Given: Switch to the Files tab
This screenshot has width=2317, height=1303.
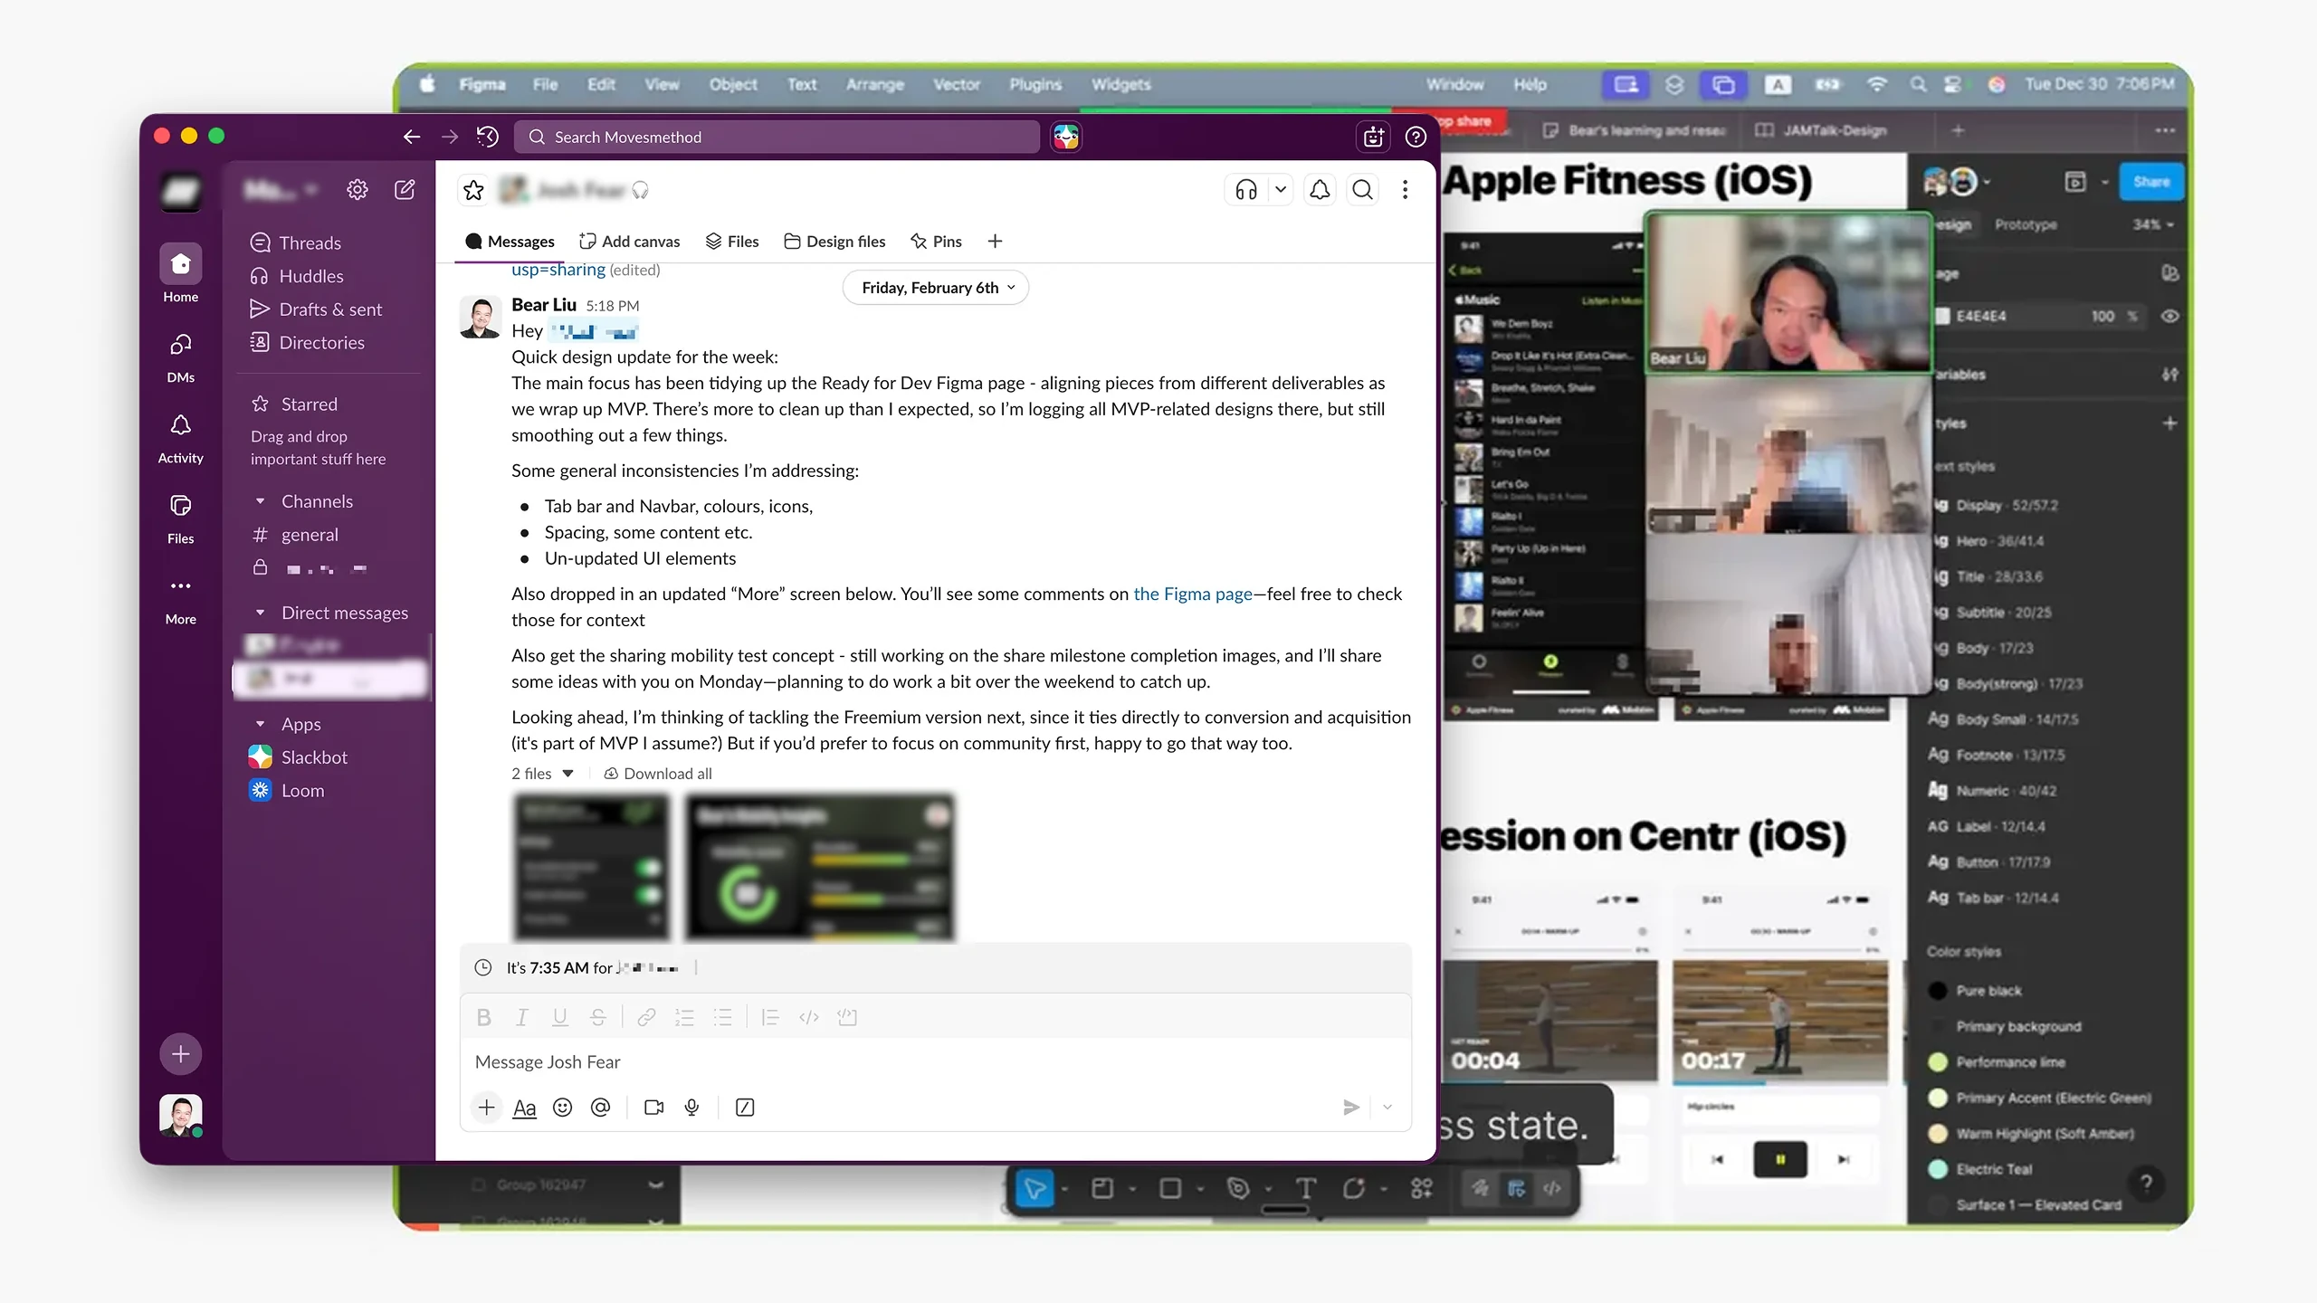Looking at the screenshot, I should (731, 242).
